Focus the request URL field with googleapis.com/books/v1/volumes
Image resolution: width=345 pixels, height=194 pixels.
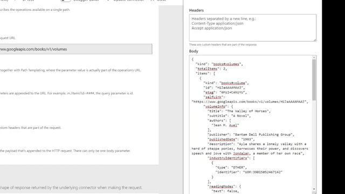(76, 49)
